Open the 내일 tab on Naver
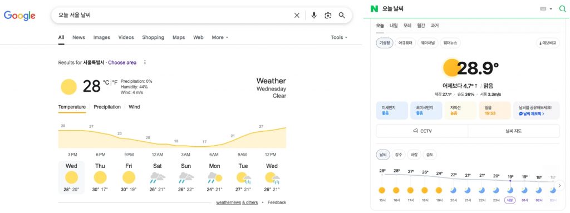This screenshot has height=213, width=570. tap(394, 26)
